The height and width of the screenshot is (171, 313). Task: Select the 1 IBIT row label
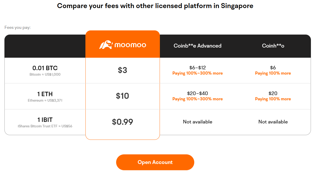tap(45, 120)
